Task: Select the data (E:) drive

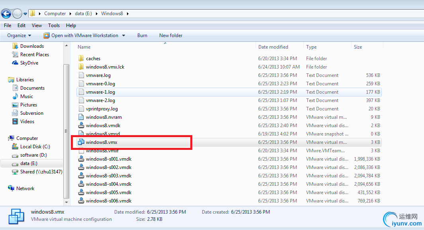Action: pos(29,163)
